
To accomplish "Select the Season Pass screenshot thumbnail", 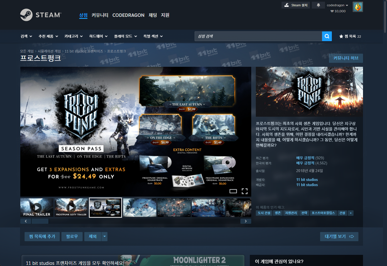I will tap(105, 207).
